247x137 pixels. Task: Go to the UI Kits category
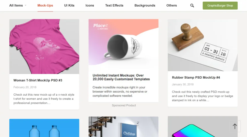pos(69,5)
